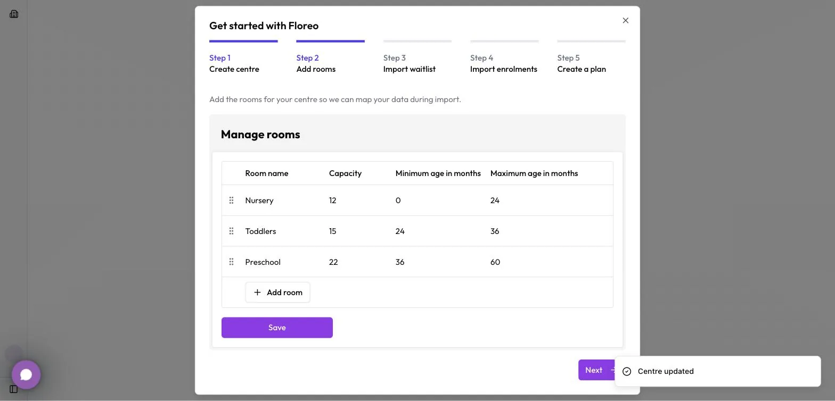Select Preschool capacity value 22
This screenshot has width=835, height=401.
tap(333, 262)
